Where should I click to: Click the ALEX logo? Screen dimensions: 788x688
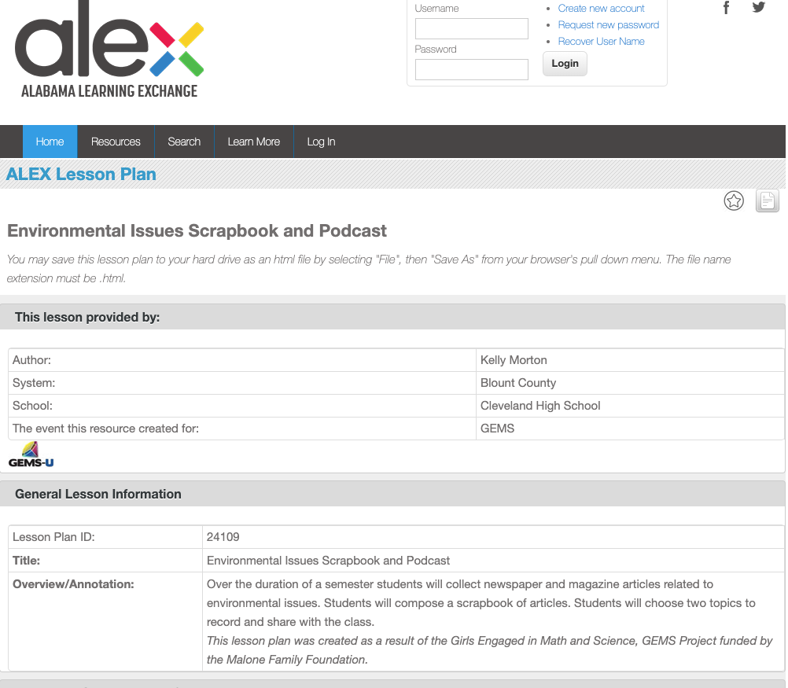(x=110, y=47)
